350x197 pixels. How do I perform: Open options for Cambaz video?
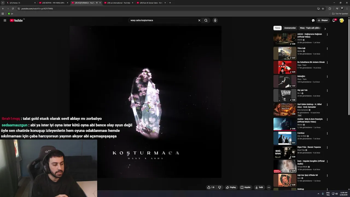click(327, 134)
